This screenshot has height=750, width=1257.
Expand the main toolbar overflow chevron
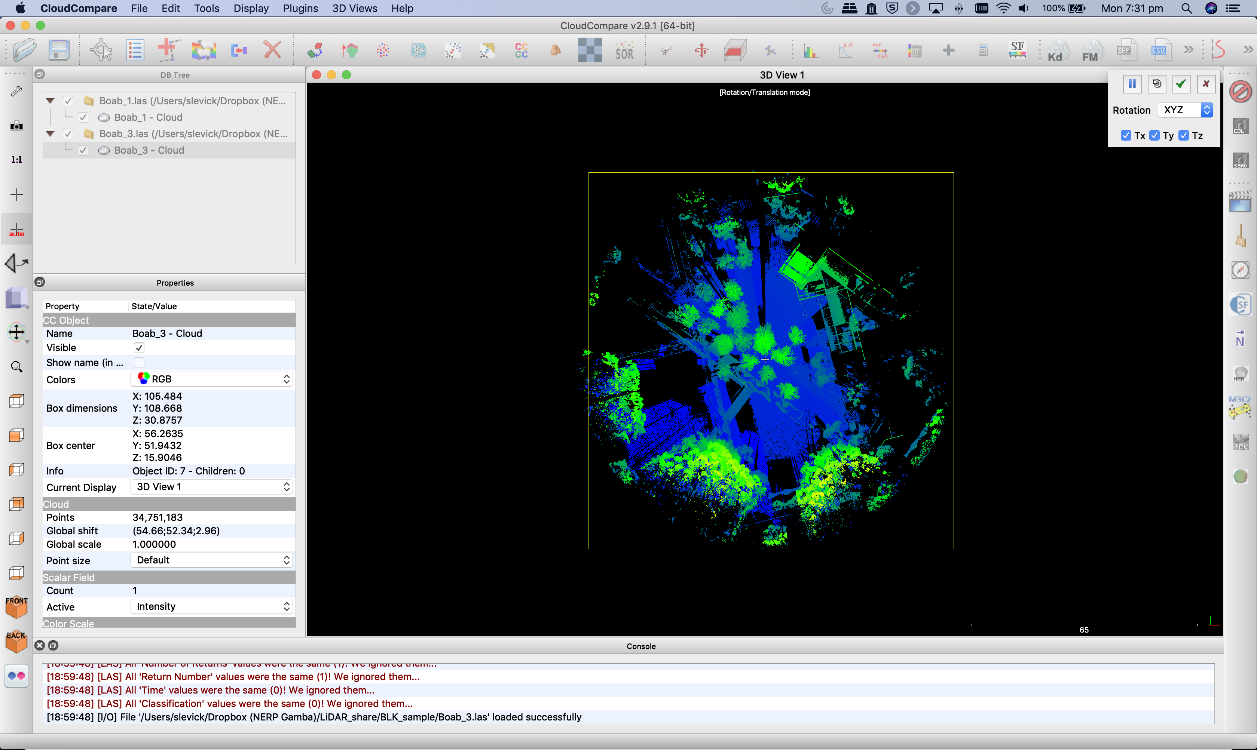(1189, 49)
